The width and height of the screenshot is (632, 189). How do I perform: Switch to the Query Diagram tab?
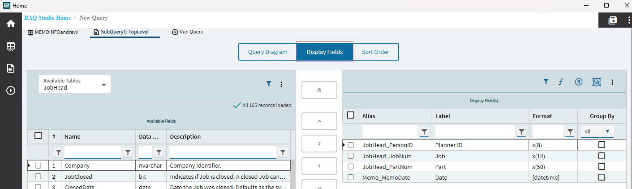click(x=267, y=52)
